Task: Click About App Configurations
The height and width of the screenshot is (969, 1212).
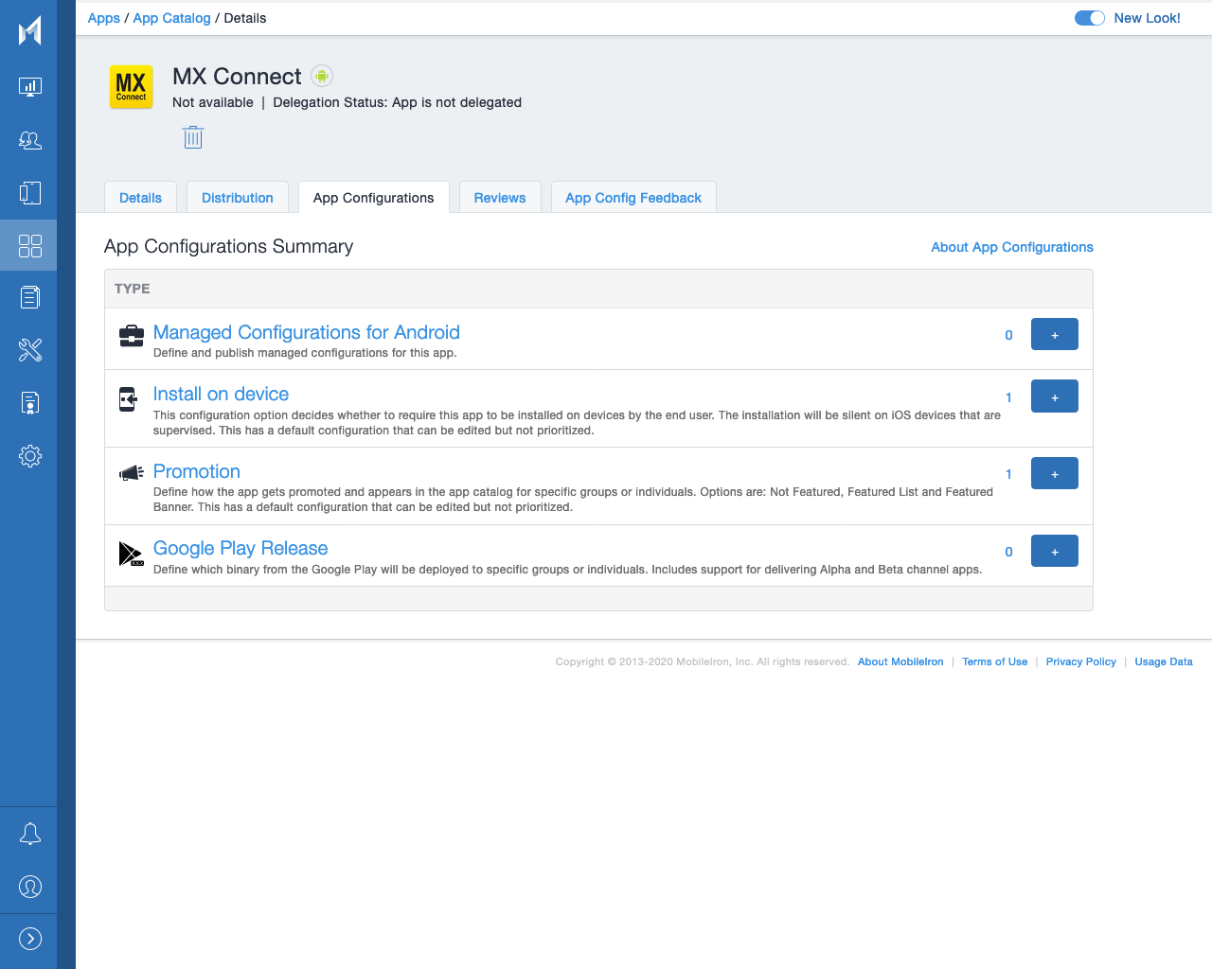Action: 1011,247
